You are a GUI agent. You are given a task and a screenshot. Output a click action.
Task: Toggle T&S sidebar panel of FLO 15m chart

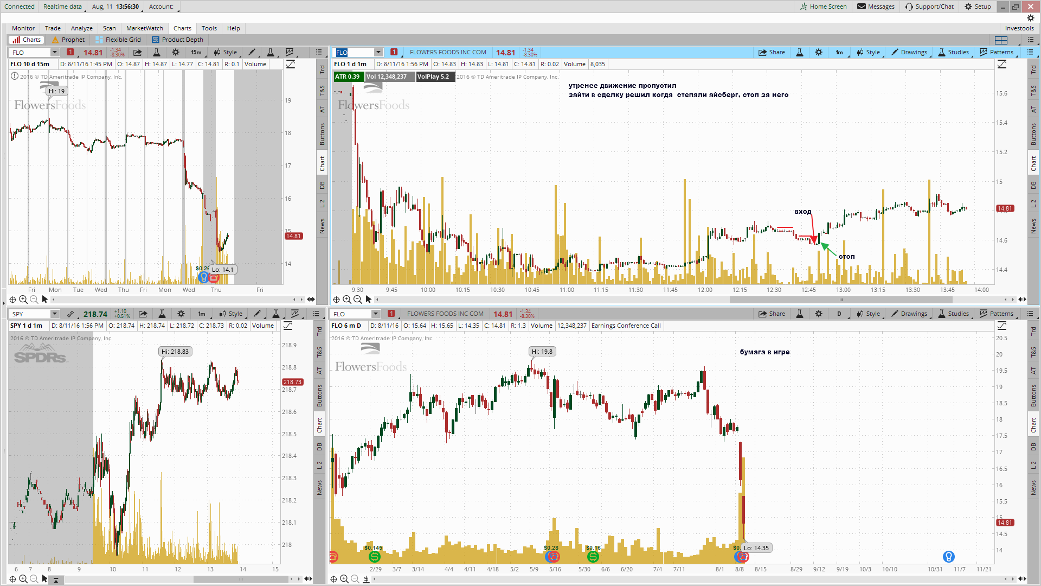[x=322, y=90]
